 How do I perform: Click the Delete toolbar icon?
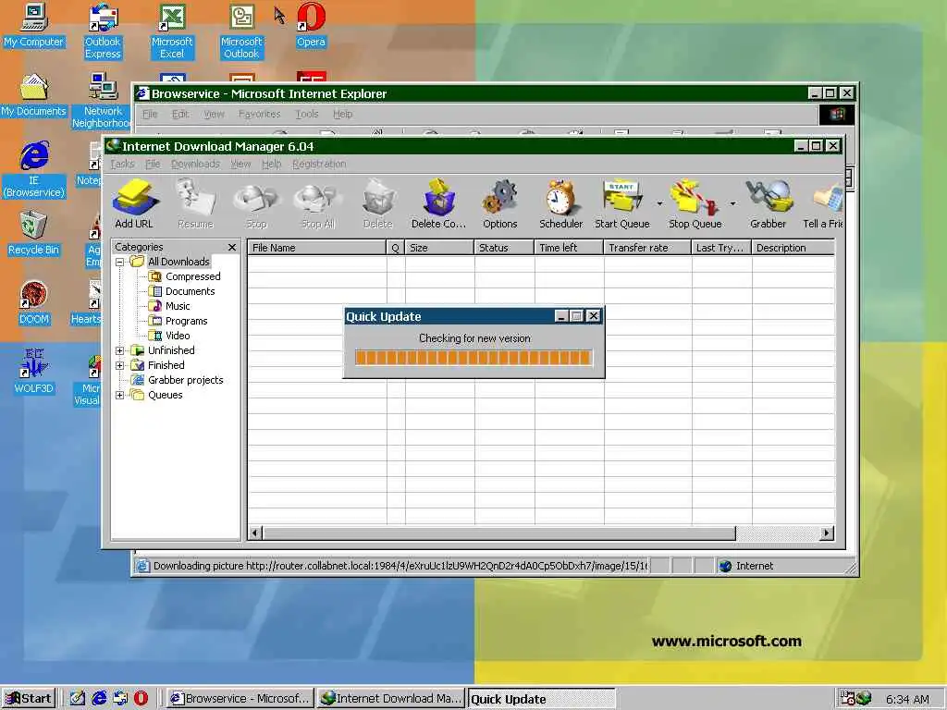378,203
